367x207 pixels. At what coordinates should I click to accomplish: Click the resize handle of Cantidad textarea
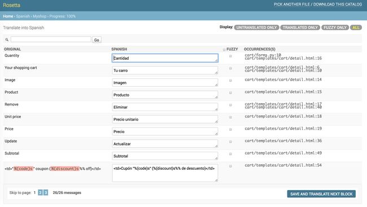click(x=216, y=60)
